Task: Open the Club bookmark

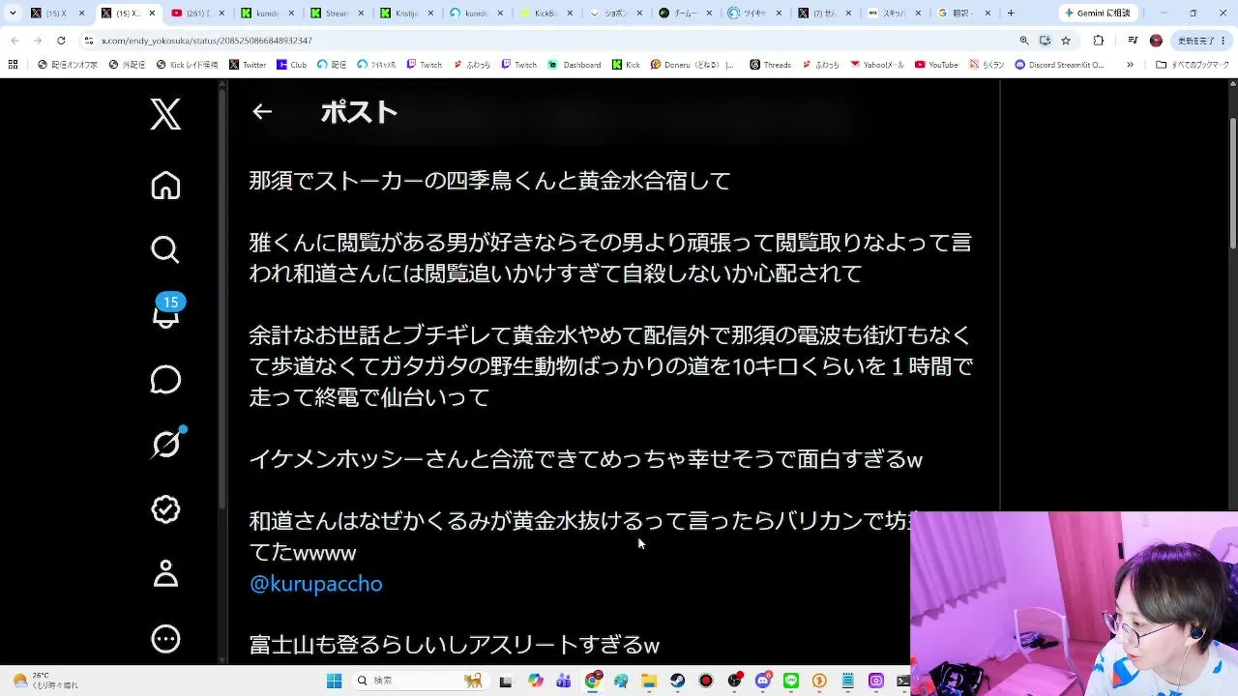Action: click(291, 65)
